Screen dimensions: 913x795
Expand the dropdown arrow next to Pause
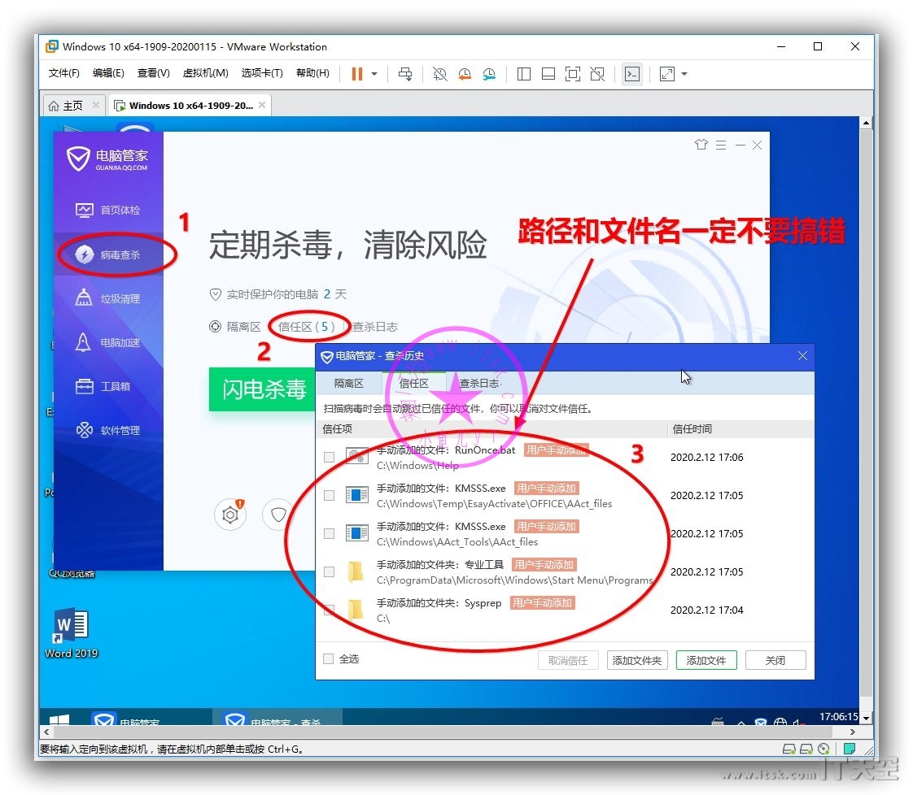point(374,74)
